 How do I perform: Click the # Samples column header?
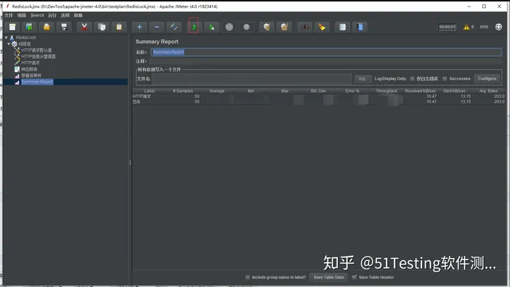coord(183,91)
